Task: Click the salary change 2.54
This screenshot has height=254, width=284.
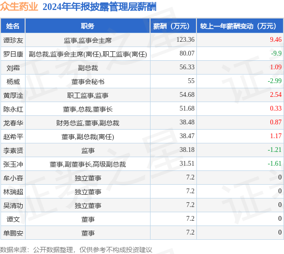Action: pyautogui.click(x=275, y=94)
